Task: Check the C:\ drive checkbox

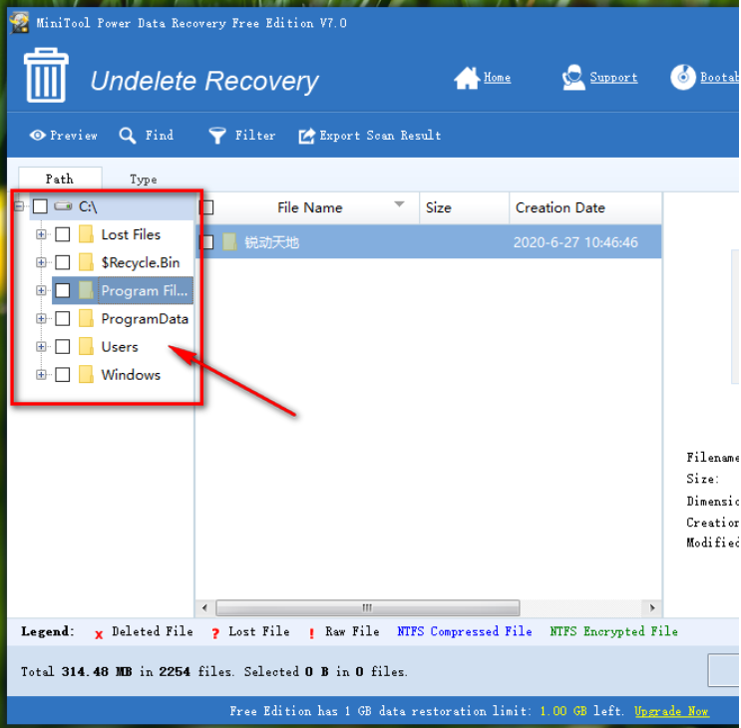Action: tap(40, 206)
